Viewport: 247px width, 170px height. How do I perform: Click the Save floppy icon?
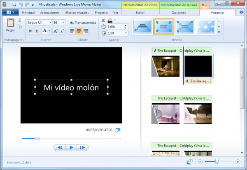click(x=14, y=5)
